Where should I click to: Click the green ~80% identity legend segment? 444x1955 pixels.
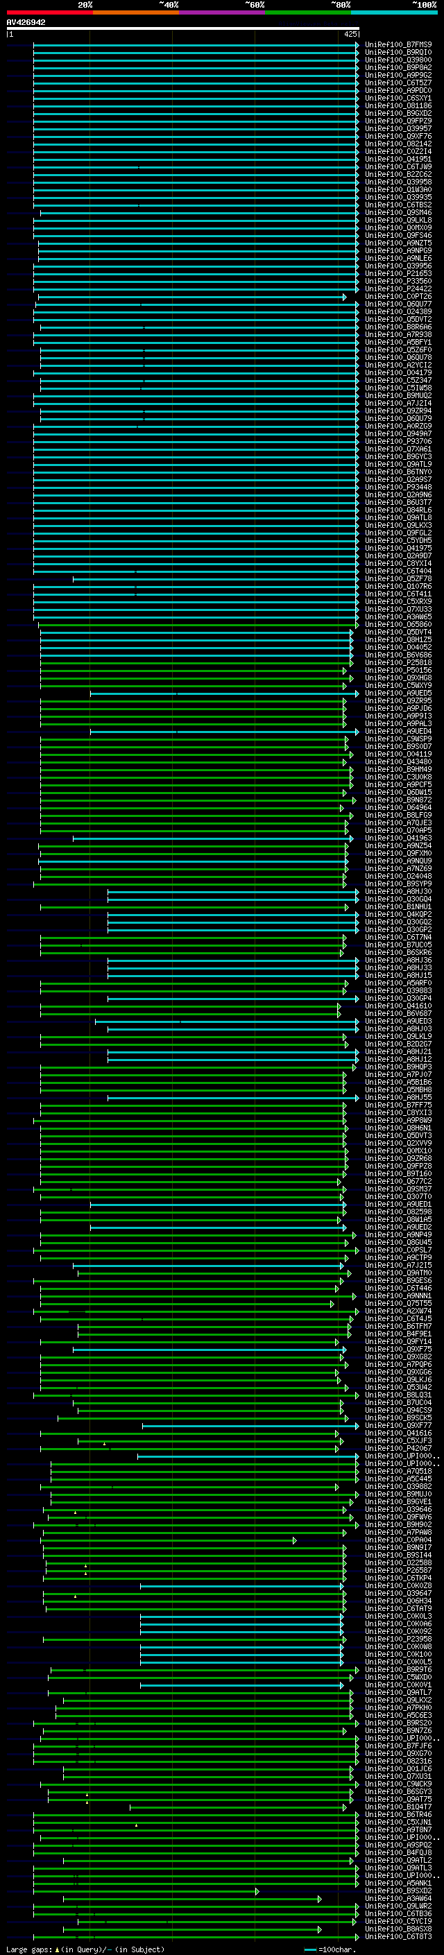[308, 13]
